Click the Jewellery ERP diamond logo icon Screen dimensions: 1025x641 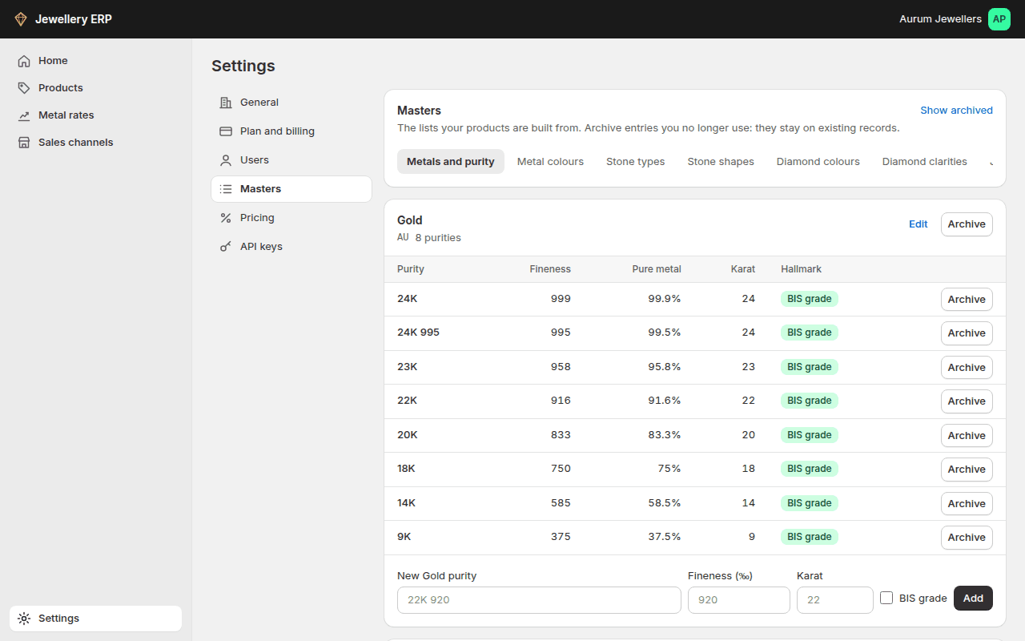tap(21, 19)
